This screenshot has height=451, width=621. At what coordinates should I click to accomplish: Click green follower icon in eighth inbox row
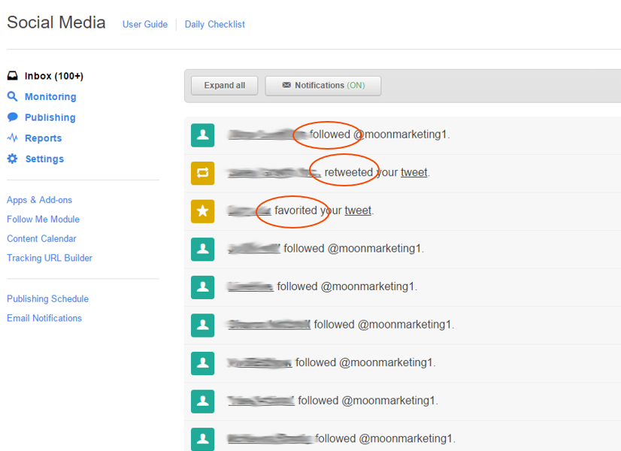203,401
